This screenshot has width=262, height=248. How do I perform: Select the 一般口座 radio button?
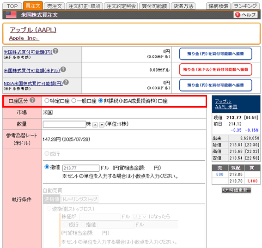coord(73,101)
